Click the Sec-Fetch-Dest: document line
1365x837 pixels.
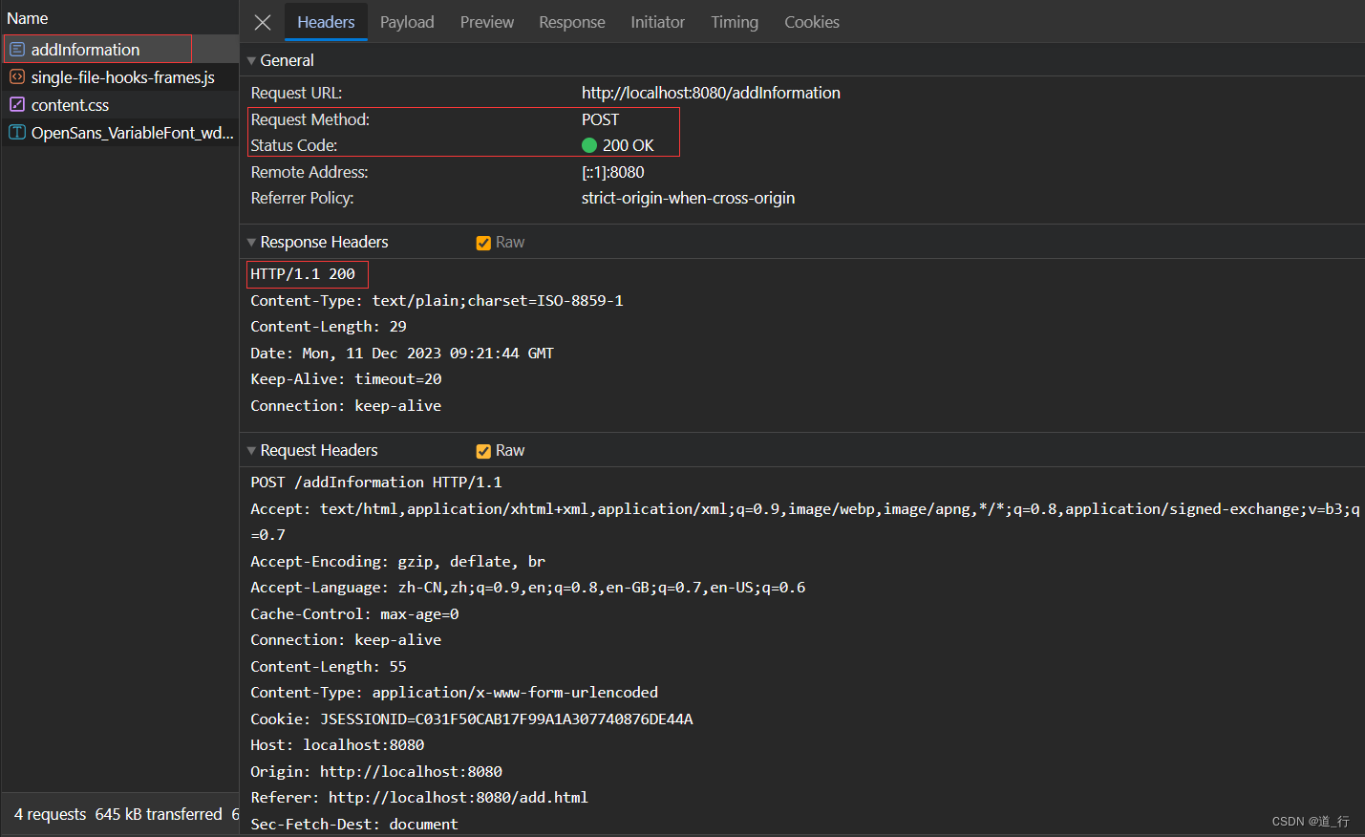pos(354,825)
